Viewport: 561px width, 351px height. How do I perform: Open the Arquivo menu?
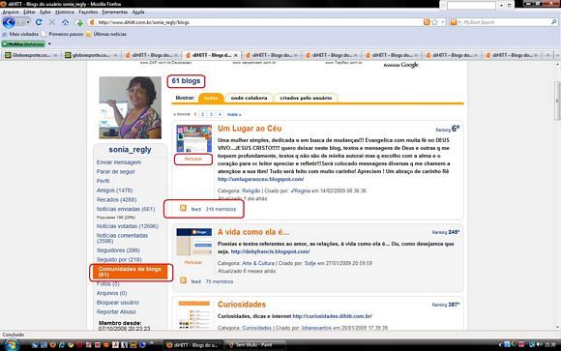[11, 12]
